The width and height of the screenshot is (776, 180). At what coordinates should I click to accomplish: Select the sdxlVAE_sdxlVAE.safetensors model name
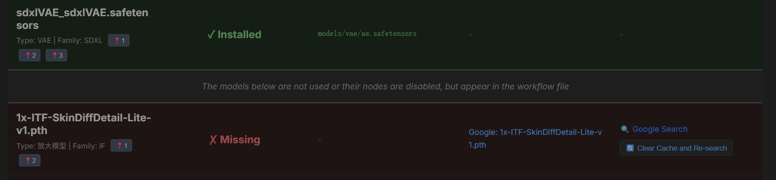(x=82, y=19)
